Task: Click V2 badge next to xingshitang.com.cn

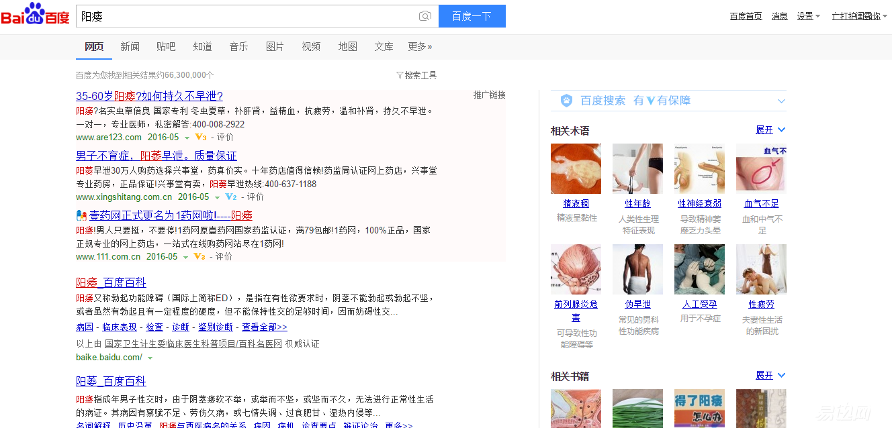Action: 231,197
